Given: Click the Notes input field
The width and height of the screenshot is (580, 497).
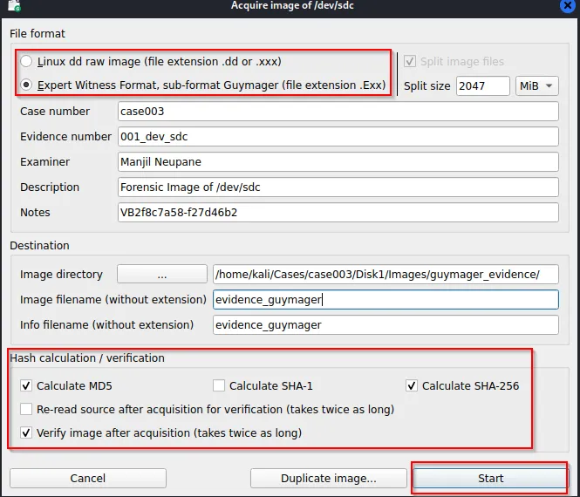Looking at the screenshot, I should (x=338, y=213).
